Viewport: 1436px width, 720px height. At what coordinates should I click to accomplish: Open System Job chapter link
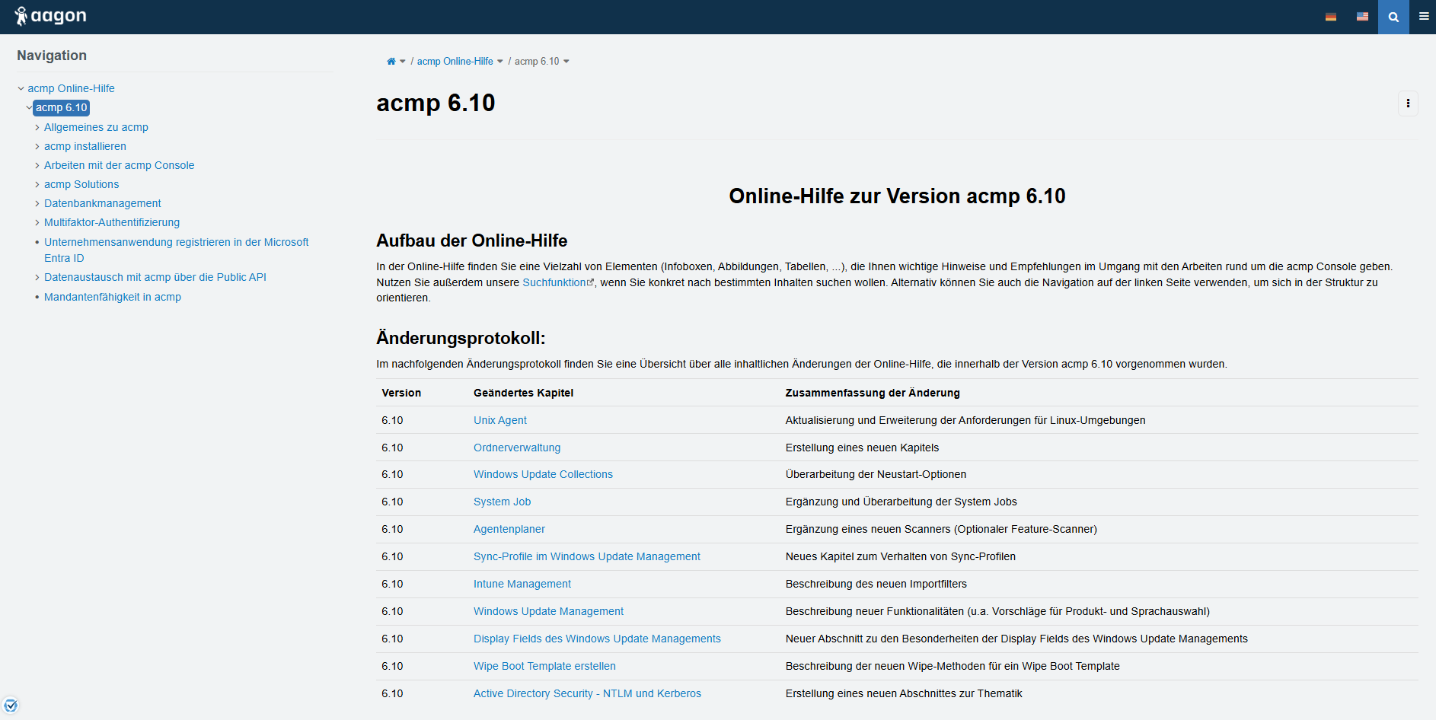click(503, 502)
